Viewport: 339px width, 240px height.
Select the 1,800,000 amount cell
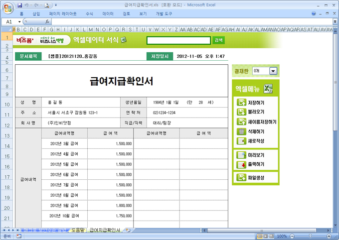pos(111,206)
